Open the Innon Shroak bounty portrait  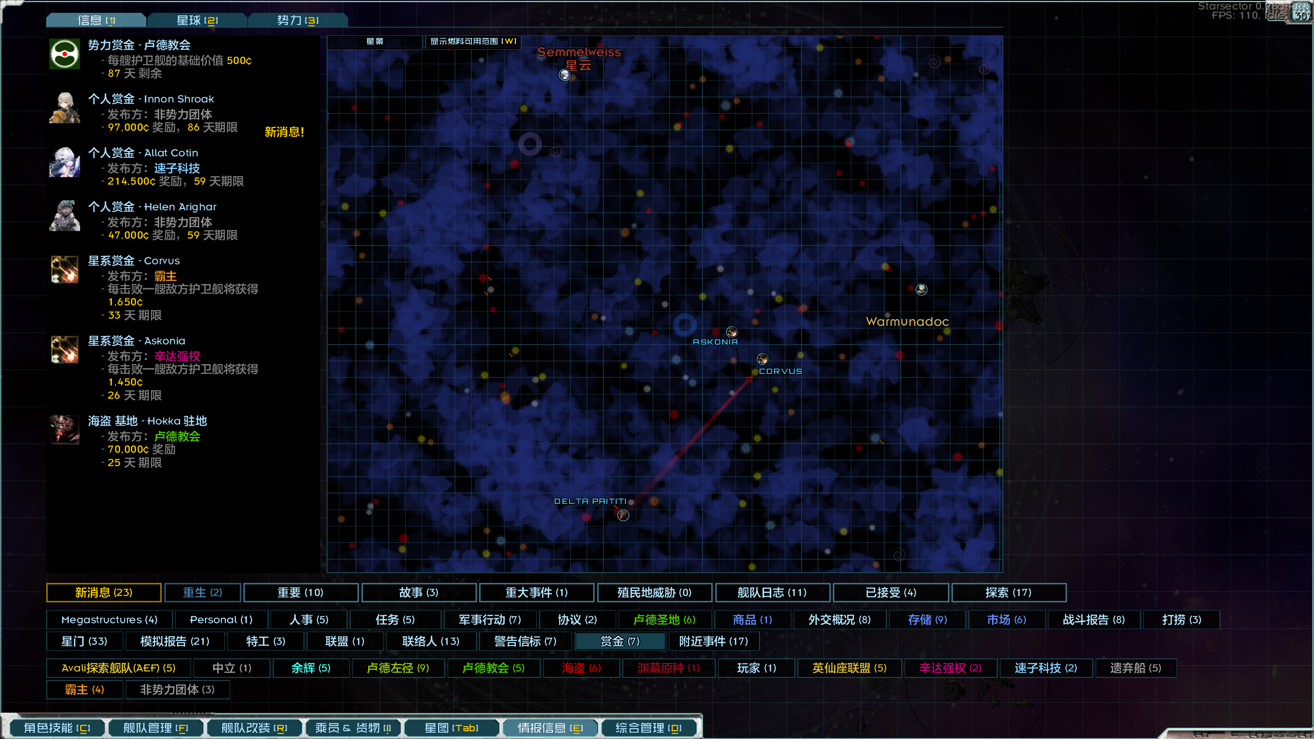pyautogui.click(x=65, y=108)
